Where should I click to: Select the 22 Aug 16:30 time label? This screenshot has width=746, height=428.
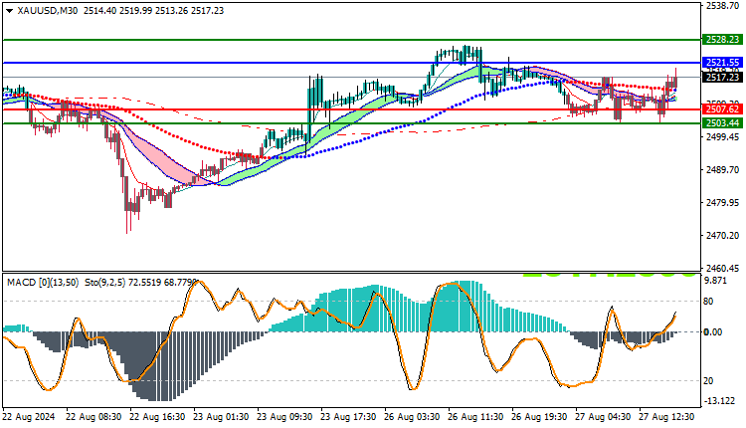coord(157,417)
